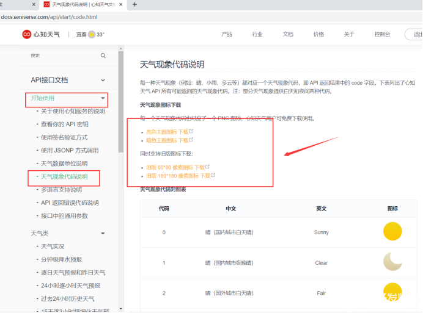Collapse the 天气类 sidebar section
Viewport: 423px width, 313px height.
click(103, 233)
